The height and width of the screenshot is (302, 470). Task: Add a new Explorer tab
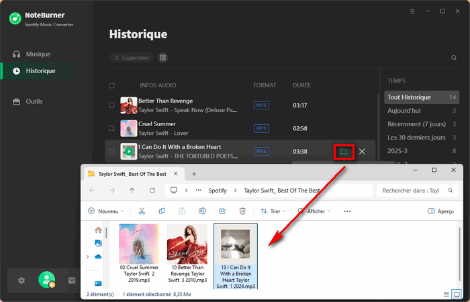tap(194, 174)
